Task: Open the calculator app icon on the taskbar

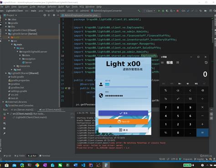Action: (x=106, y=165)
